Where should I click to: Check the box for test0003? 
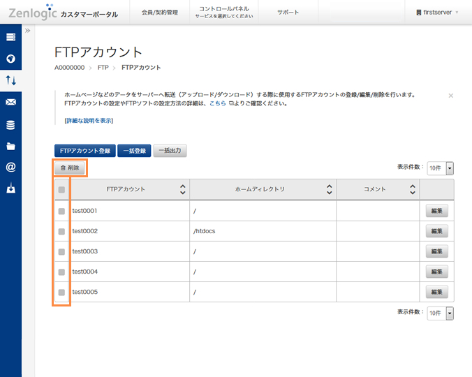61,251
